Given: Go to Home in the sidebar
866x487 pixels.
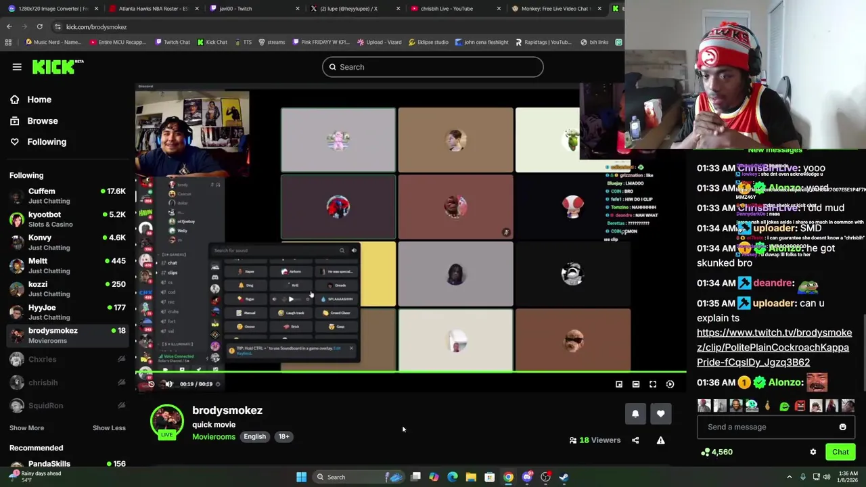Looking at the screenshot, I should pyautogui.click(x=39, y=99).
